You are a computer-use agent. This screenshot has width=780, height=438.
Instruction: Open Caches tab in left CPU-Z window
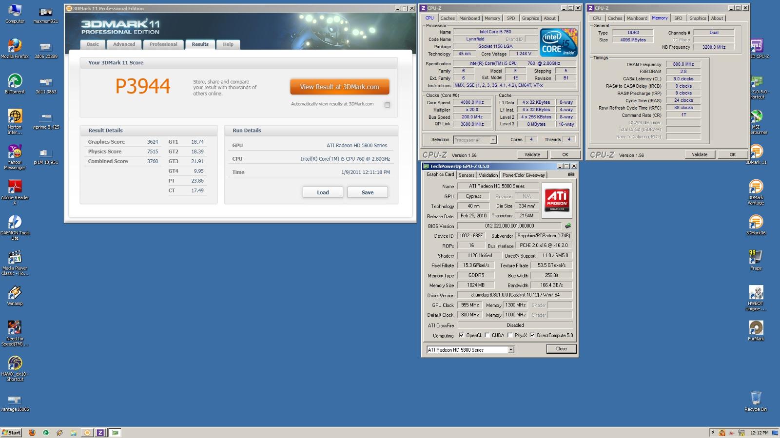448,19
